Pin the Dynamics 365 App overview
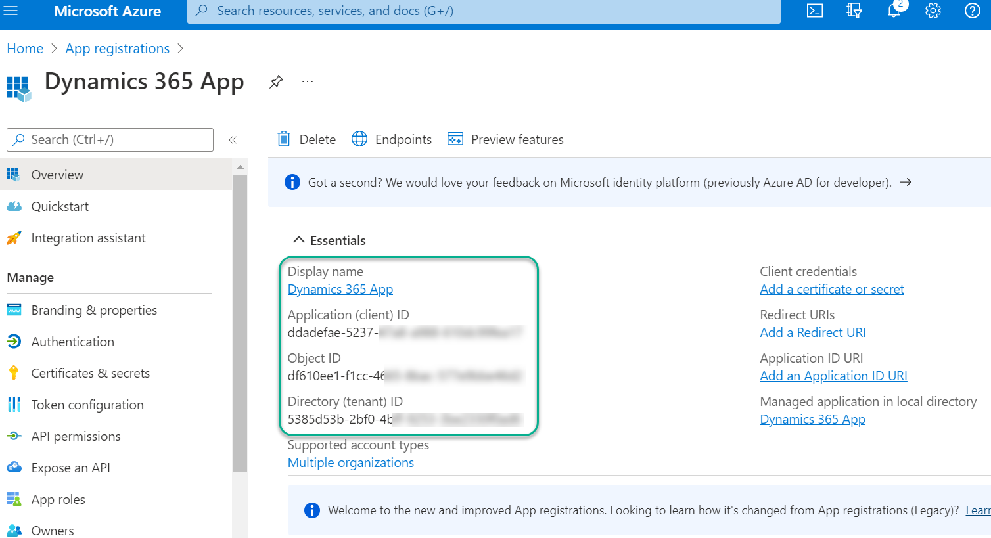Viewport: 991px width, 538px height. pos(275,81)
